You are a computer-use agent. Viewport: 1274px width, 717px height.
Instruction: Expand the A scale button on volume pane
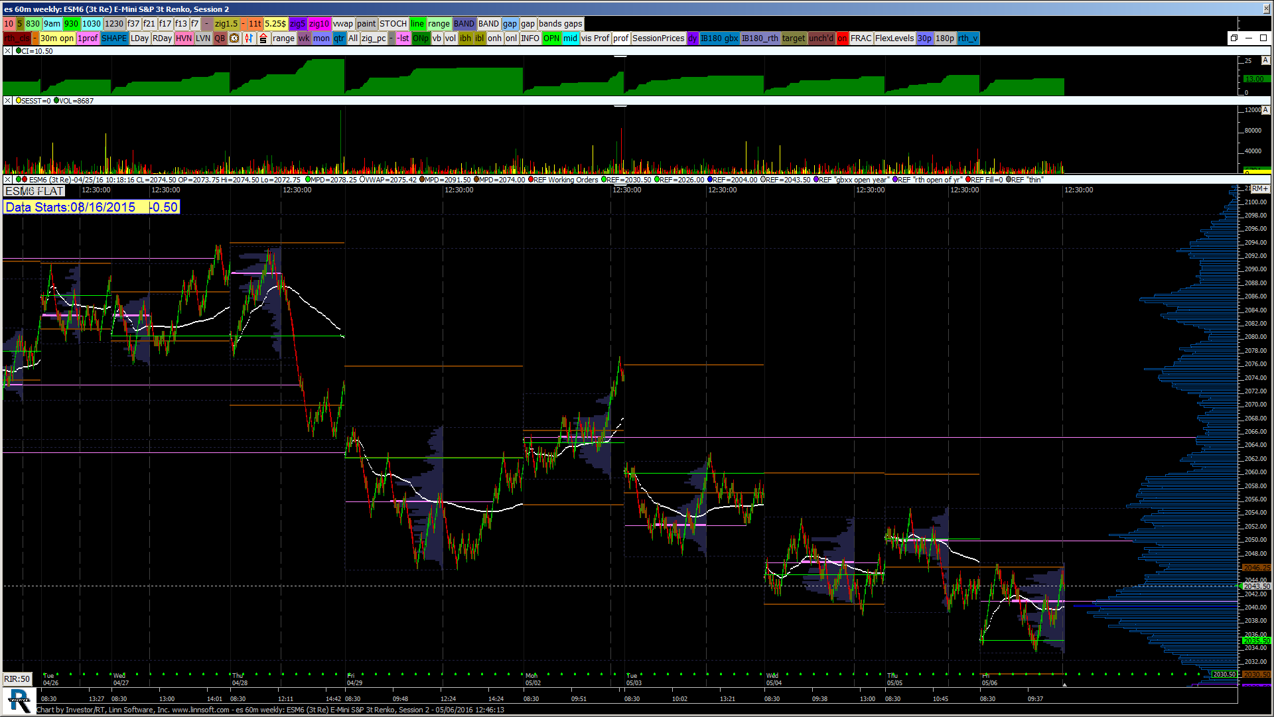tap(1265, 110)
